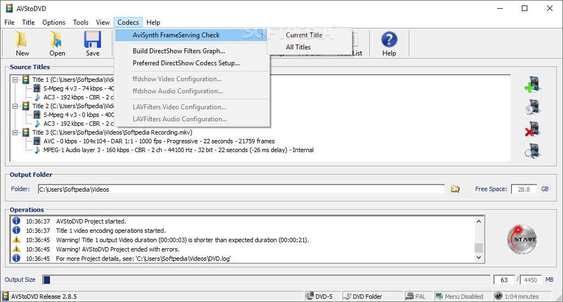The height and width of the screenshot is (302, 563).
Task: Click 'Project ended with errors' warning line
Action: click(117, 249)
